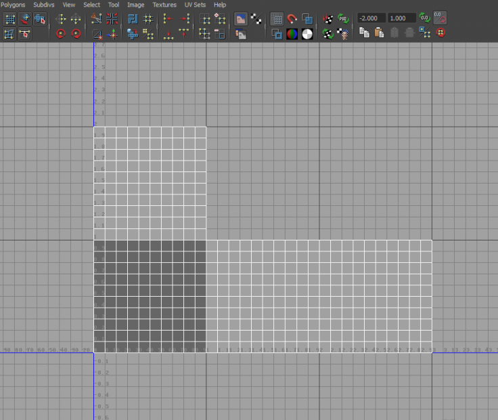Select the UV Lattice tool icon
The width and height of the screenshot is (498, 420).
[x=10, y=19]
